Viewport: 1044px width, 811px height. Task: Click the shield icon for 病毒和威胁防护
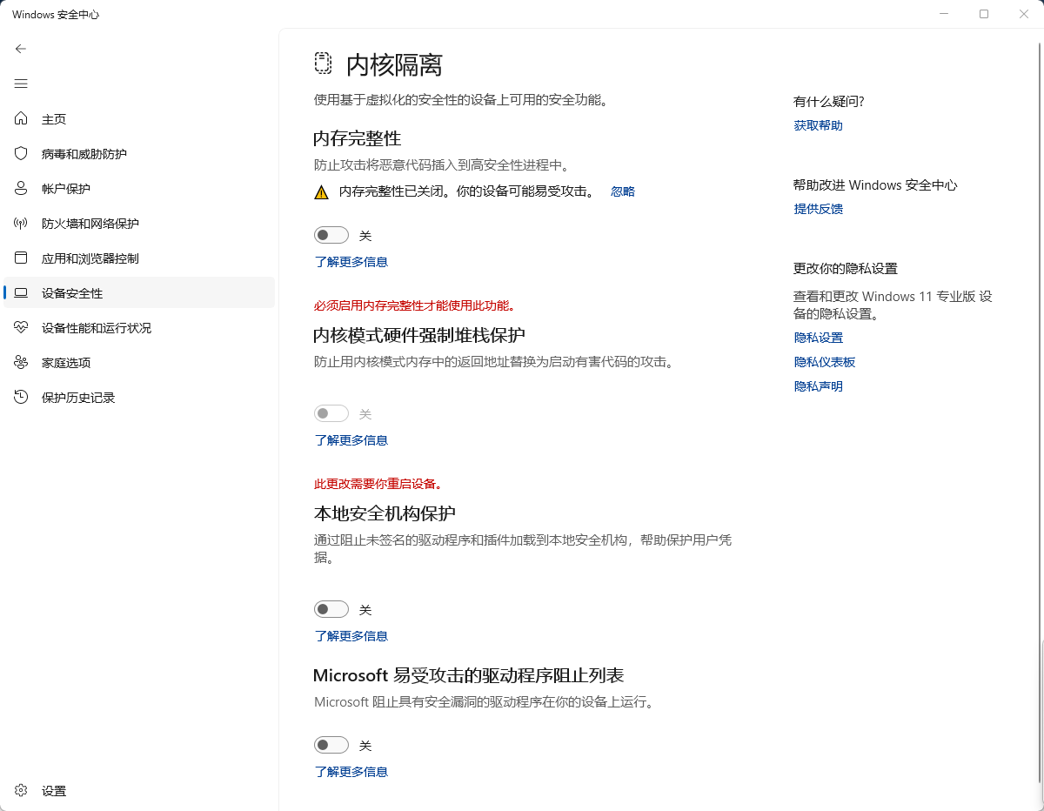tap(22, 154)
